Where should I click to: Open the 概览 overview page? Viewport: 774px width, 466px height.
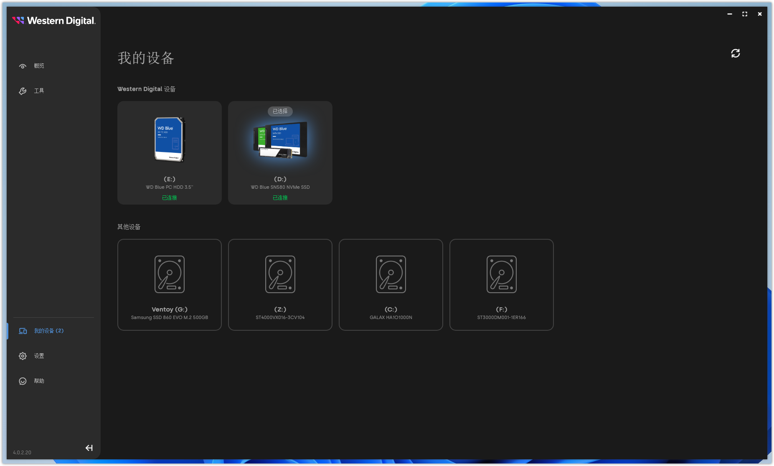[39, 66]
